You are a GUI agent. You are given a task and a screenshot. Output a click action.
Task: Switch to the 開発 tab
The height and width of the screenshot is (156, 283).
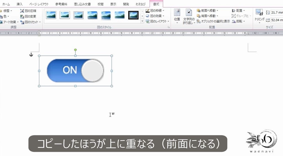click(x=126, y=4)
